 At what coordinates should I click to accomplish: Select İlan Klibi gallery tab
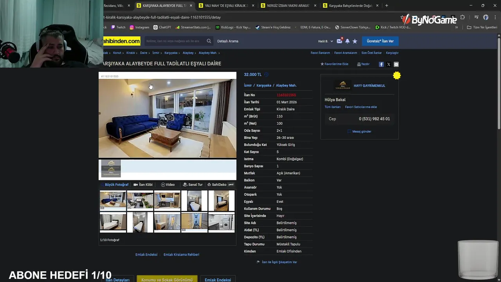pos(143,184)
